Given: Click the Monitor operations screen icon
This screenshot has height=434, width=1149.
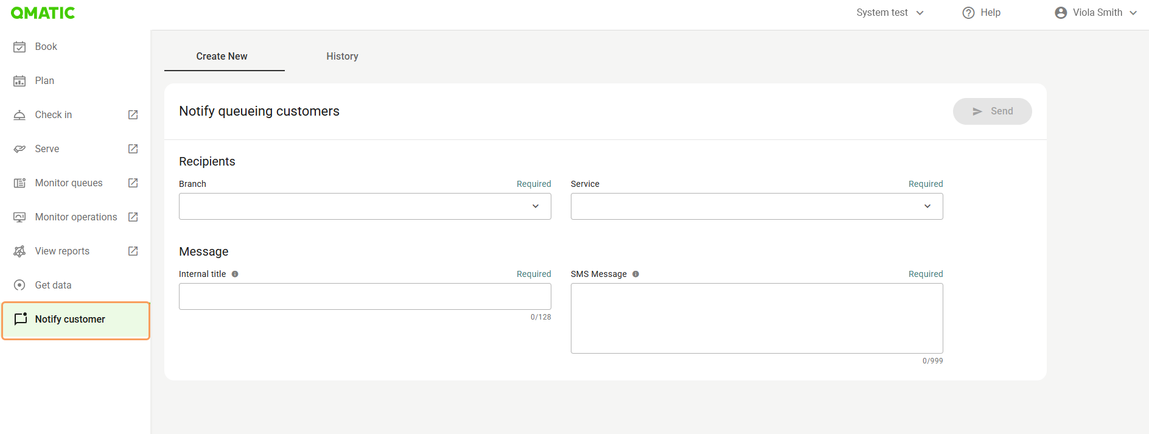Looking at the screenshot, I should click(x=19, y=217).
